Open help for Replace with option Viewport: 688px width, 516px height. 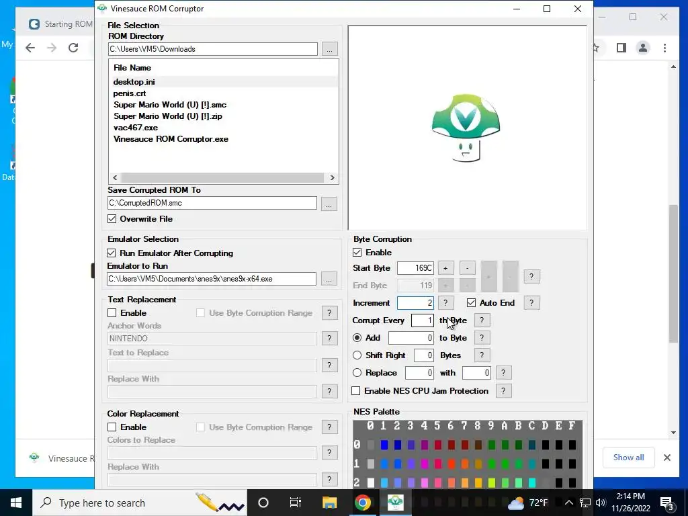(503, 373)
